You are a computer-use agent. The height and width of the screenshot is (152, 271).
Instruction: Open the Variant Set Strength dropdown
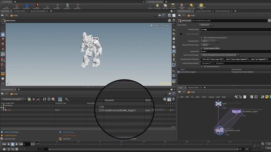220,55
